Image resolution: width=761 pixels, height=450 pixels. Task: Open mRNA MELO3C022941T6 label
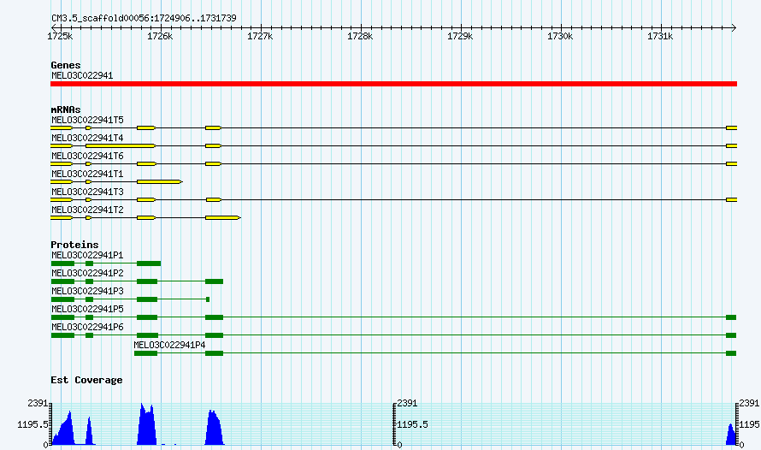87,156
